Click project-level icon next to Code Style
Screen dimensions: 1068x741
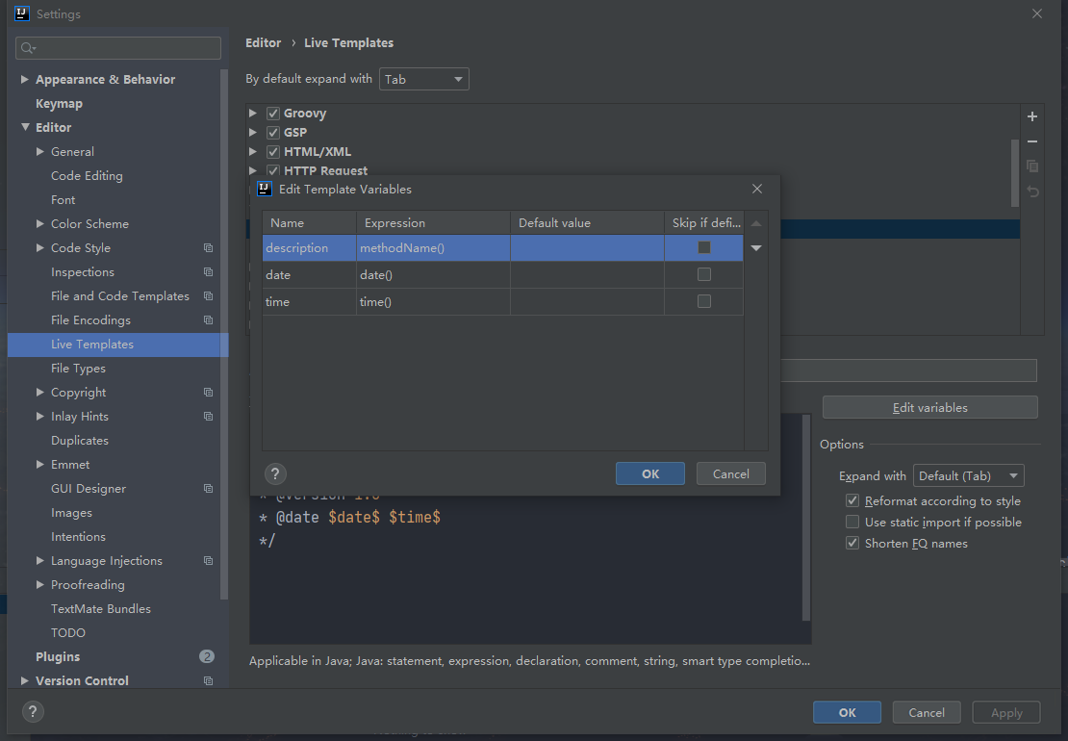click(x=208, y=248)
